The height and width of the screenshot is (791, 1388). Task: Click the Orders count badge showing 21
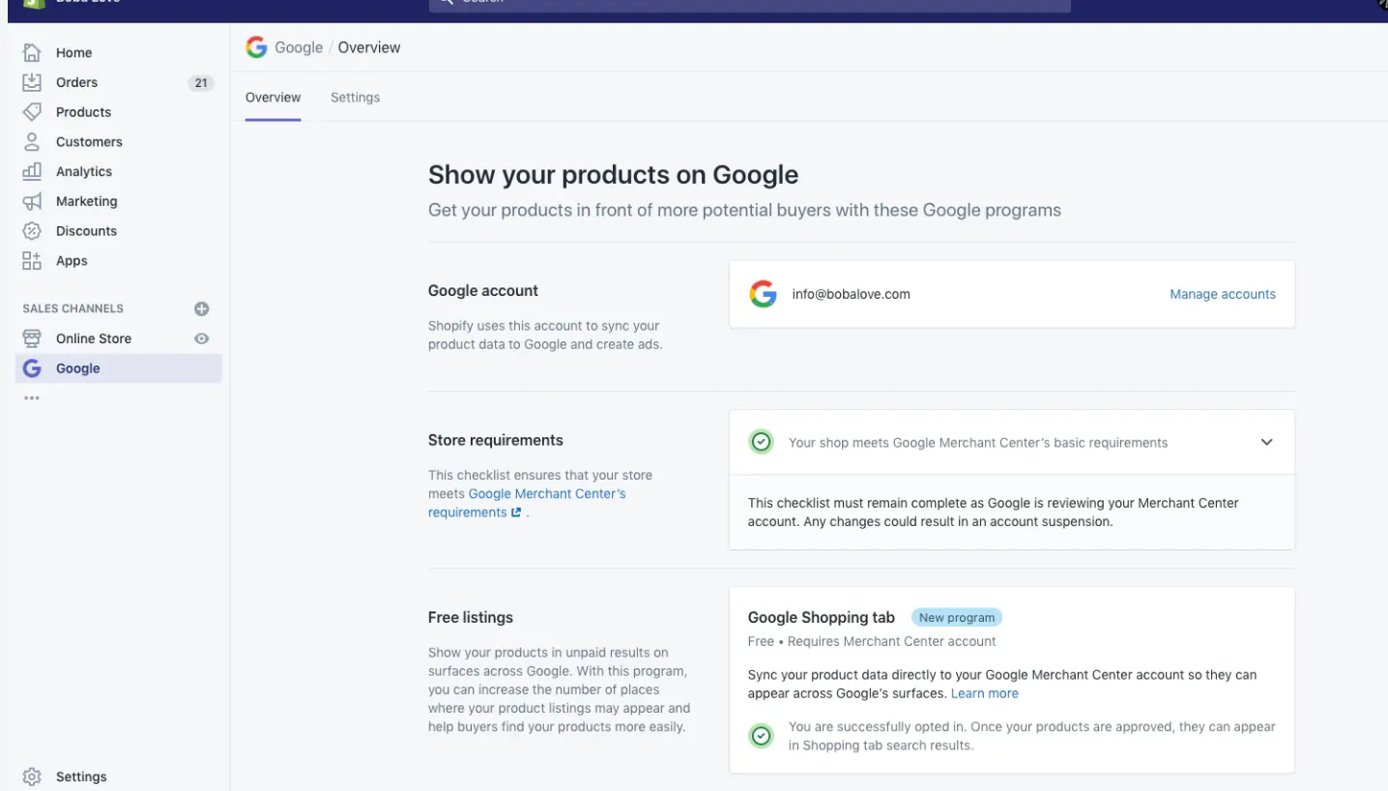pyautogui.click(x=201, y=82)
